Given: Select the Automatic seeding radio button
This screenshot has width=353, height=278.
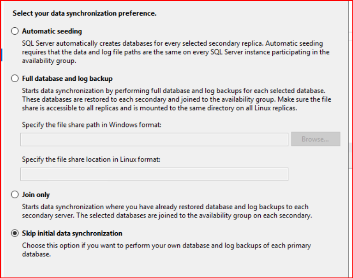Looking at the screenshot, I should 15,31.
